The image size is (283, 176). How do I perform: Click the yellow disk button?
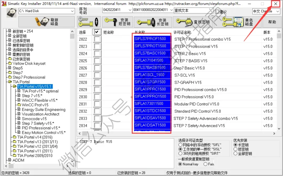[238, 22]
